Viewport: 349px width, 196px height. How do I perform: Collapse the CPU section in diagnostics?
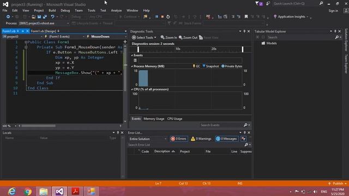(132, 89)
